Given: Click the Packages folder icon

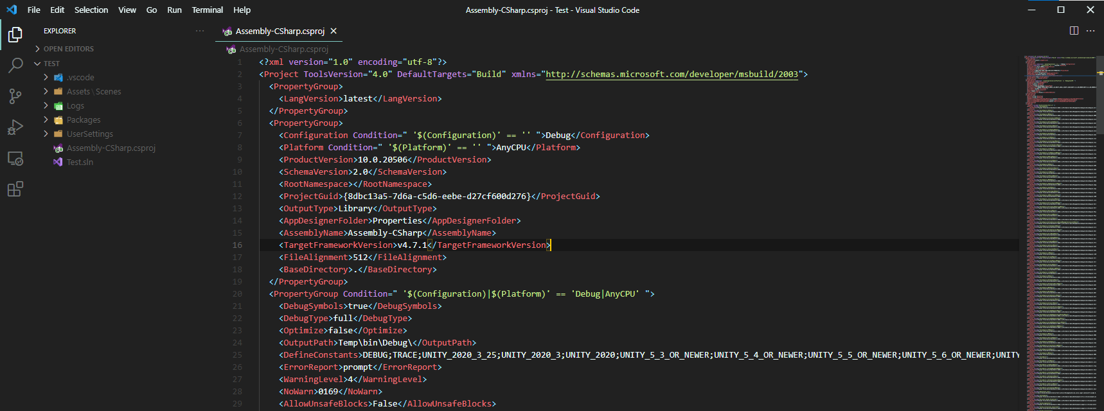Looking at the screenshot, I should click(58, 119).
